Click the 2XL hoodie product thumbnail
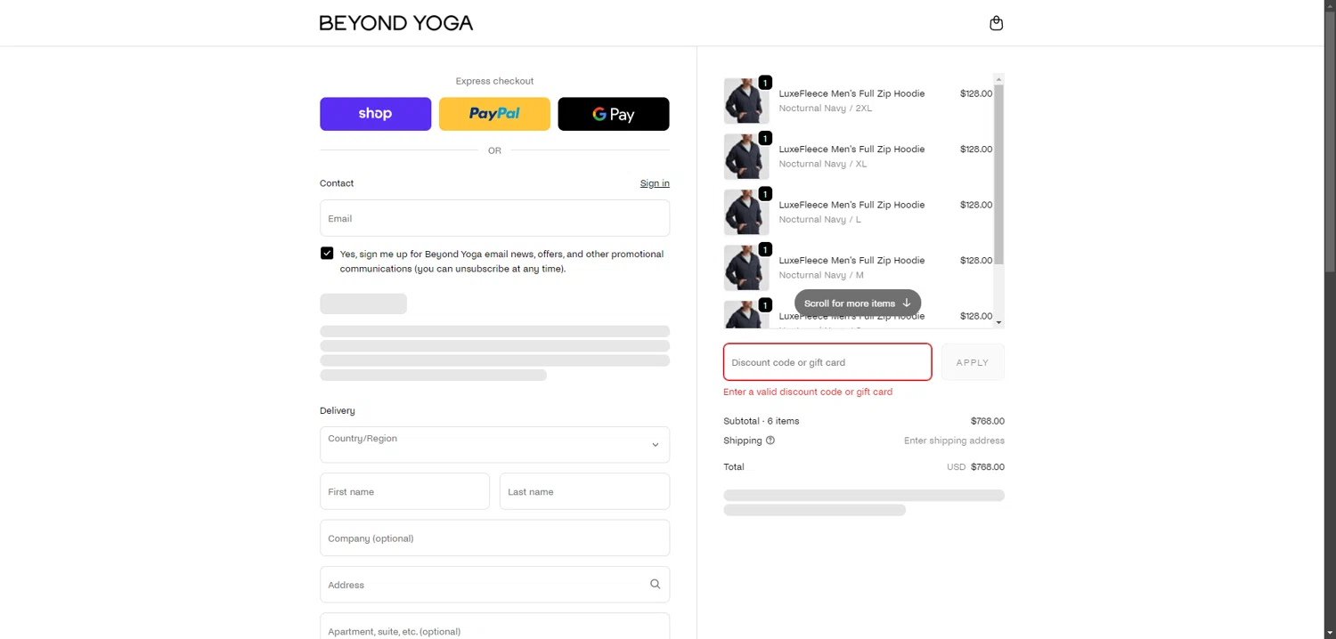 click(746, 101)
